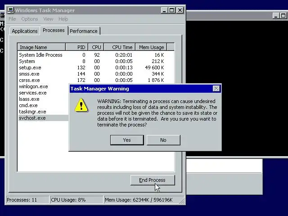
Task: Click the End Process button
Action: 153,180
